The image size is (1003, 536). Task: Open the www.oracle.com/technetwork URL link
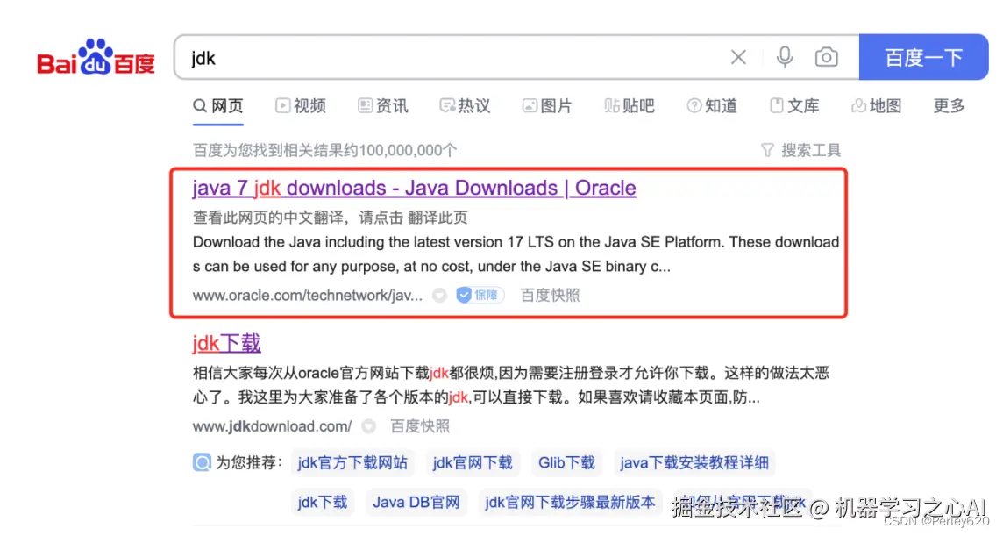(307, 296)
